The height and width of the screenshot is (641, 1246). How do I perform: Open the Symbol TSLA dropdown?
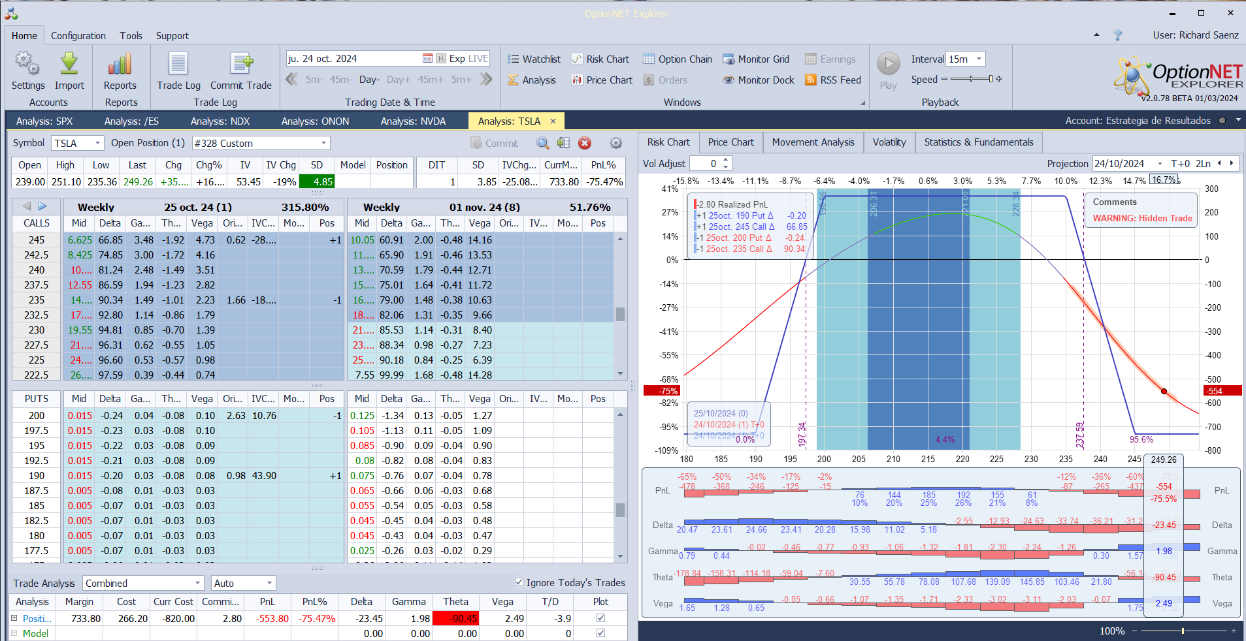coord(98,143)
